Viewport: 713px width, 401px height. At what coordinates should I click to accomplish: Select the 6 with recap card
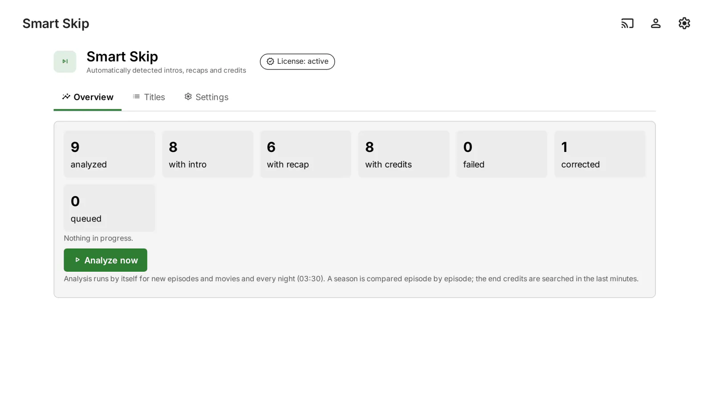tap(306, 154)
